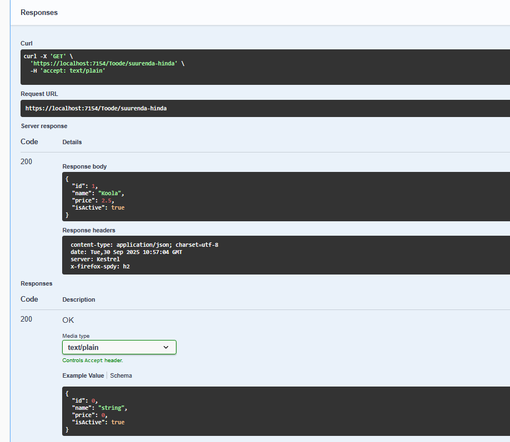Click the Media type label
Screen dimensions: 510x442
click(x=75, y=336)
